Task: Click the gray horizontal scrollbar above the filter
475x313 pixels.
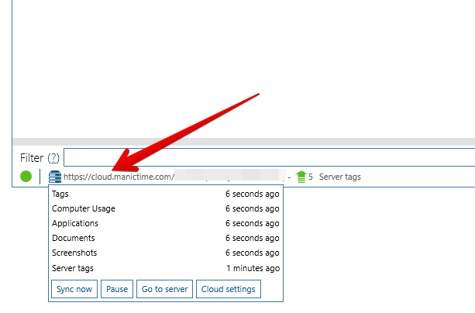Action: pos(243,141)
